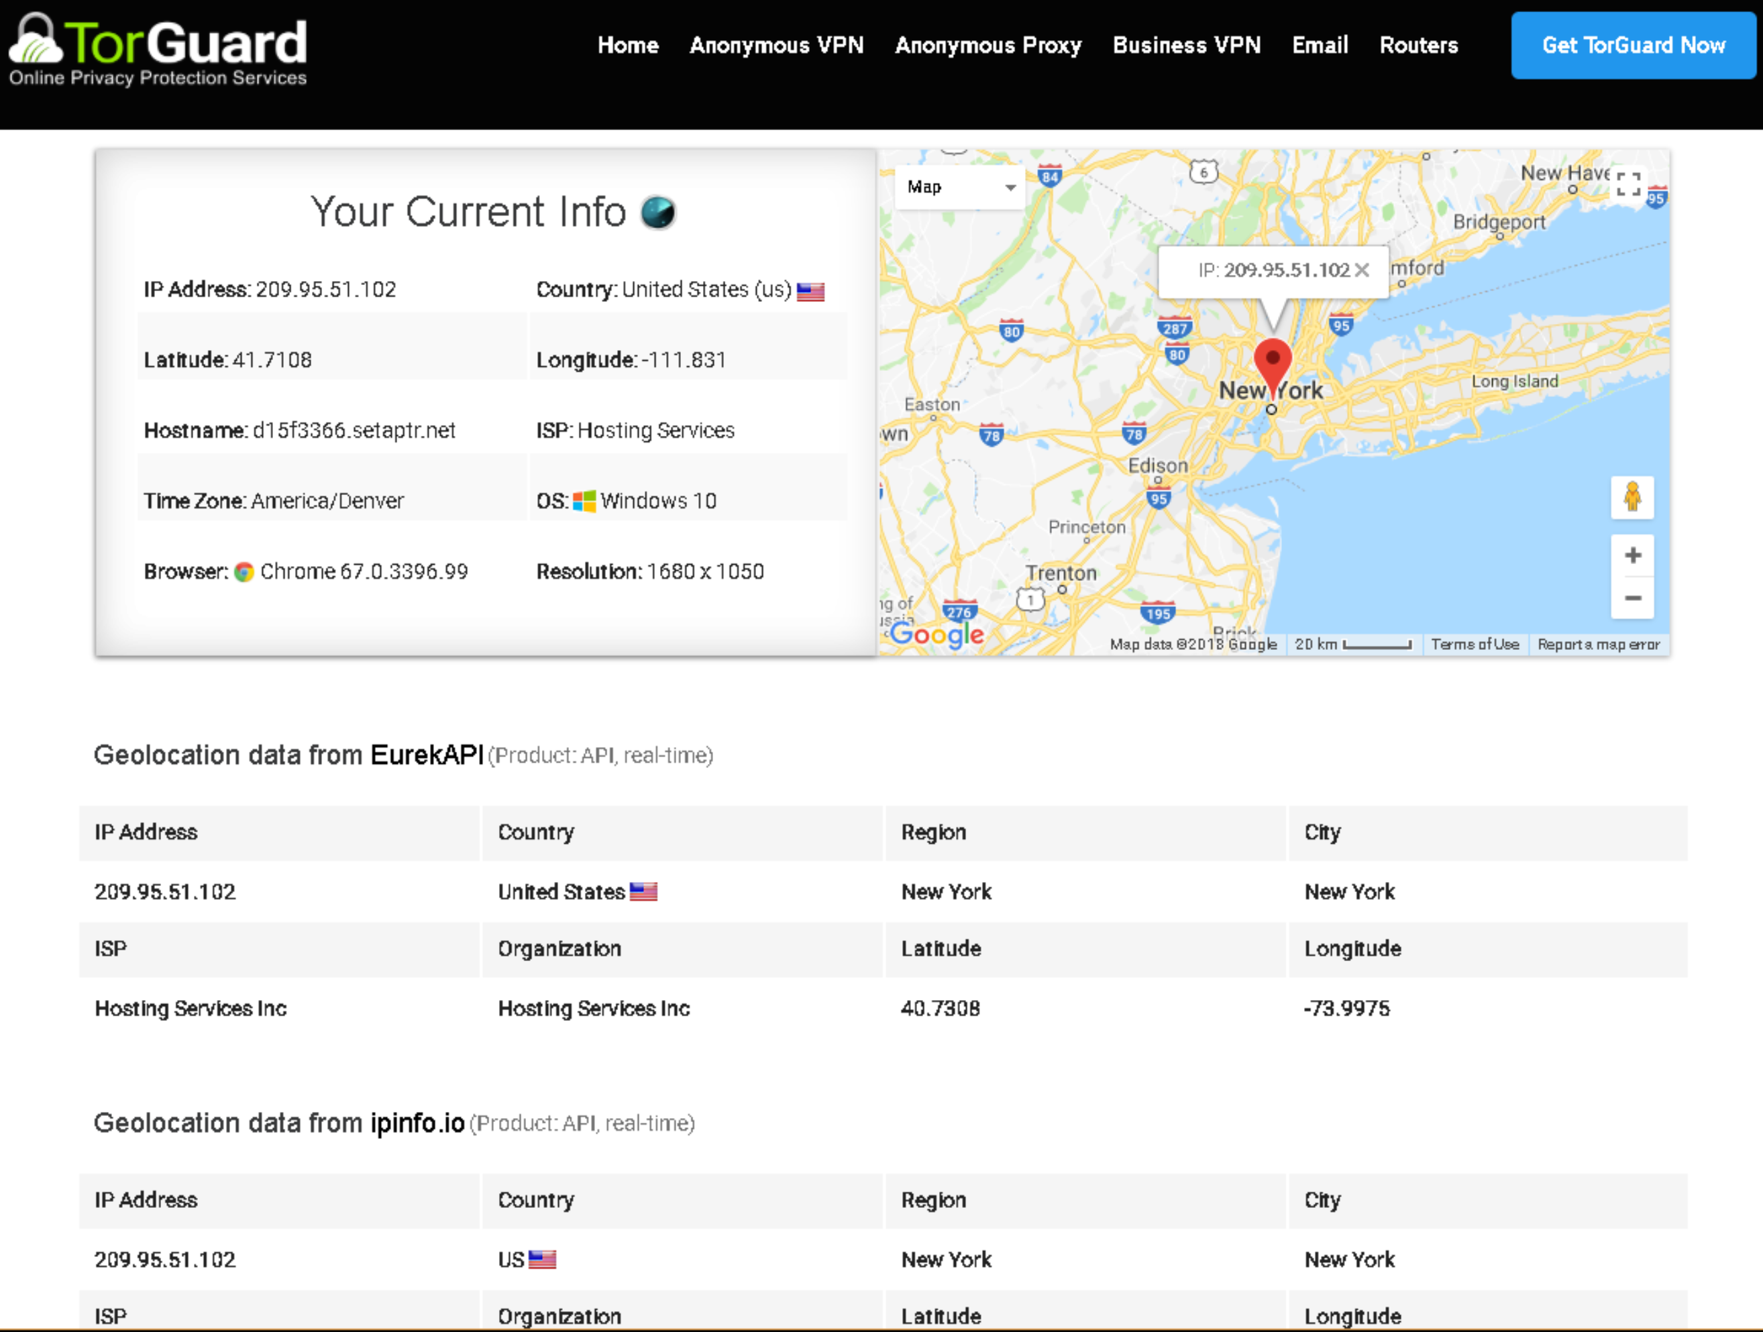The height and width of the screenshot is (1332, 1763).
Task: Click the TorGuard logo
Action: click(158, 50)
